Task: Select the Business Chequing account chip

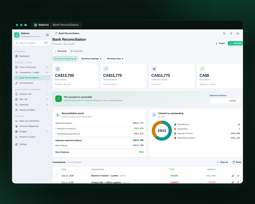Action: 65,59
